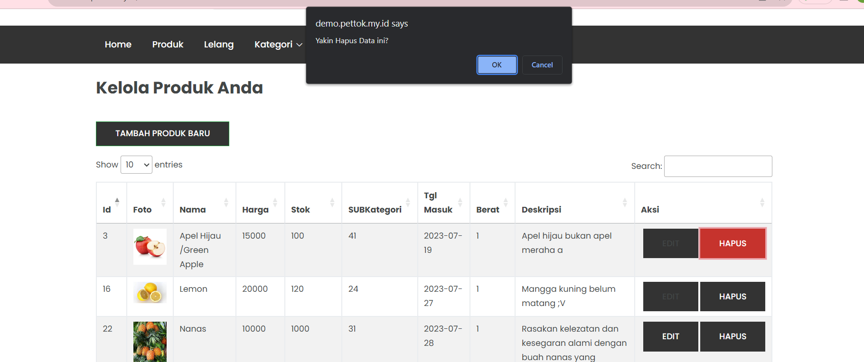Sort by Deskripsi column sort icon

click(x=624, y=203)
